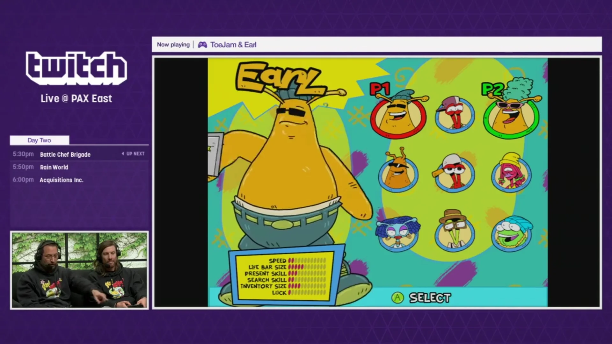Select the pink dreadlocked character portrait
This screenshot has width=612, height=344.
[511, 173]
